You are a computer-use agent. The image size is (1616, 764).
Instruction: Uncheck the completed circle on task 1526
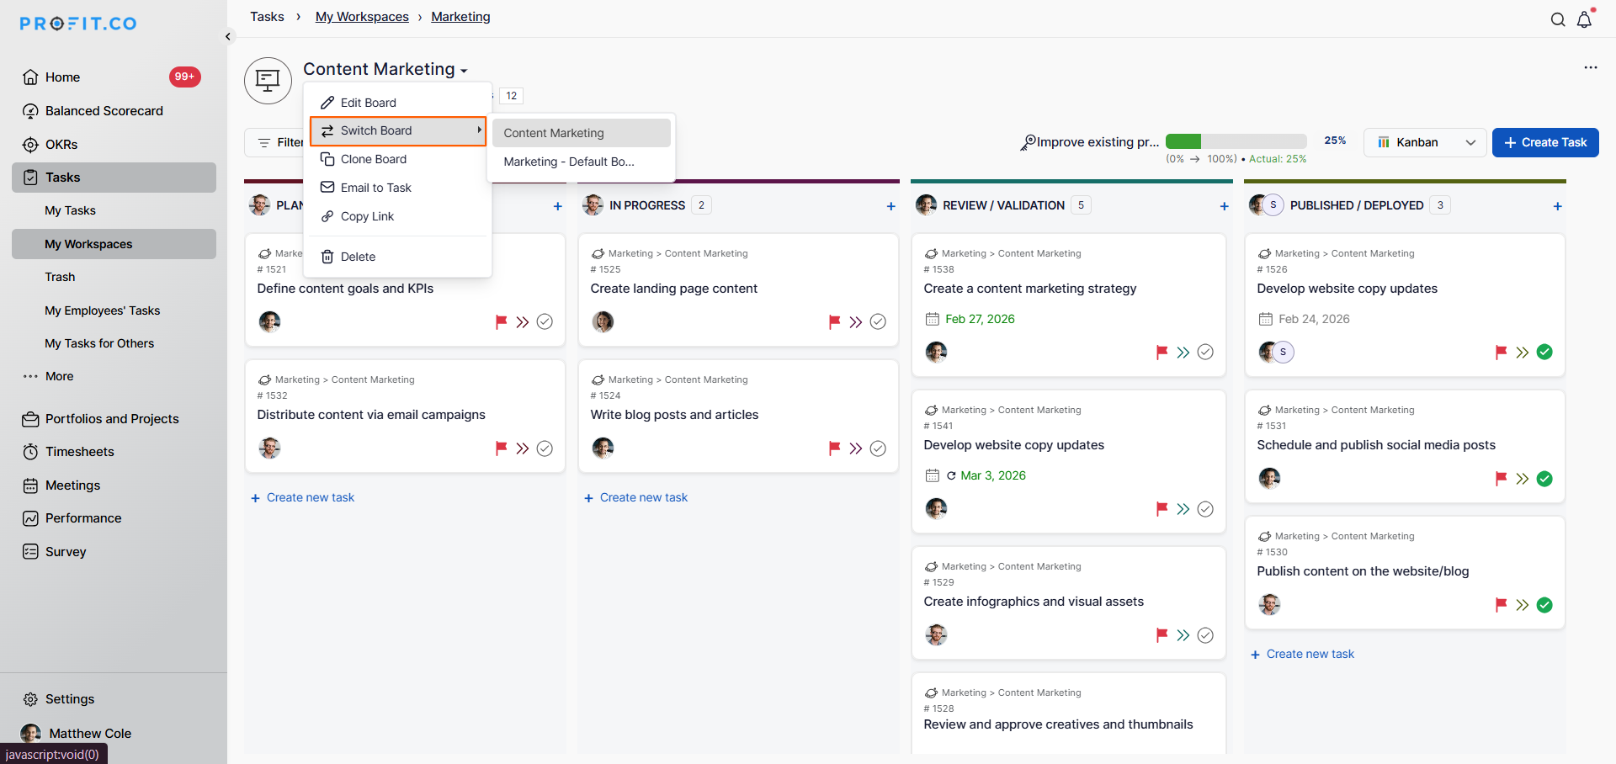[1544, 353]
